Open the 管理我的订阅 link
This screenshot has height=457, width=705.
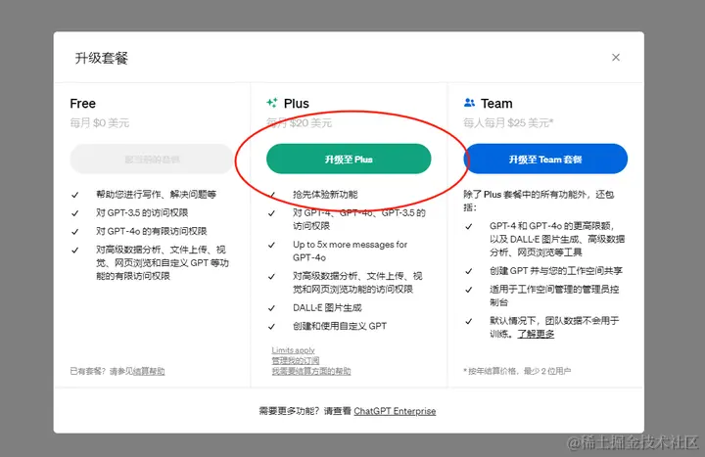pyautogui.click(x=296, y=360)
